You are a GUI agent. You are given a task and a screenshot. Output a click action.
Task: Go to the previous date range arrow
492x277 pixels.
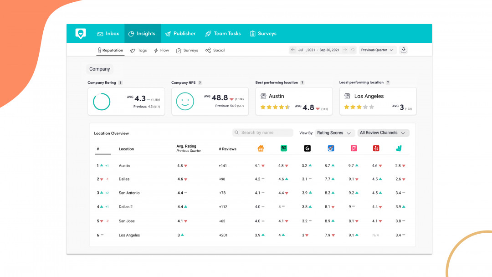click(x=293, y=50)
